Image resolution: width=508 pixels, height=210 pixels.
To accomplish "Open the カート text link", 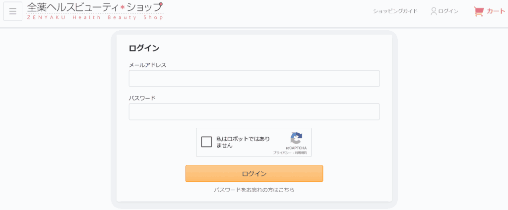I will point(496,11).
